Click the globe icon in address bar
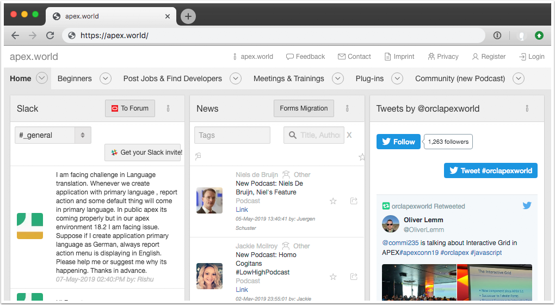Screen dimensions: 555x305 pyautogui.click(x=72, y=35)
